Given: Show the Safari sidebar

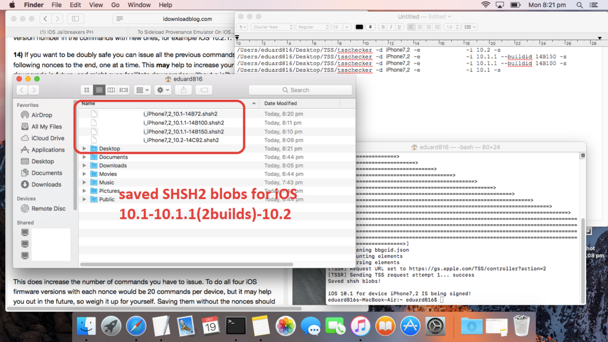Looking at the screenshot, I should (x=75, y=18).
